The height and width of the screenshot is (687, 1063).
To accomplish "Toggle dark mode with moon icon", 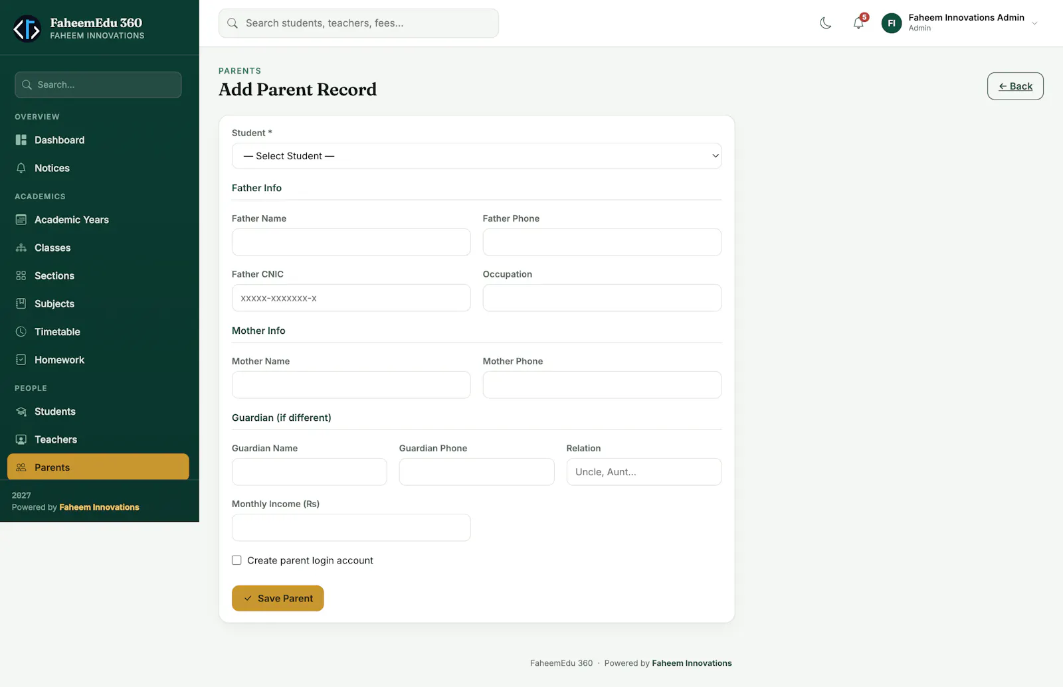I will (x=826, y=23).
